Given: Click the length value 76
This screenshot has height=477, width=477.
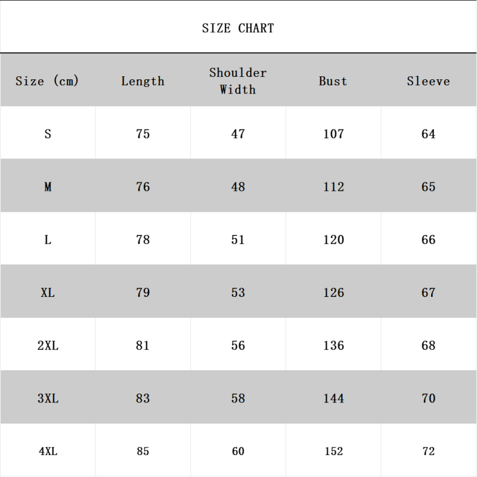Looking at the screenshot, I should tap(143, 187).
